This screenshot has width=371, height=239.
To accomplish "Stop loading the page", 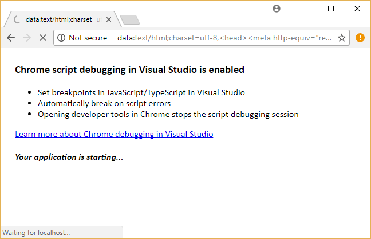I will tap(43, 38).
